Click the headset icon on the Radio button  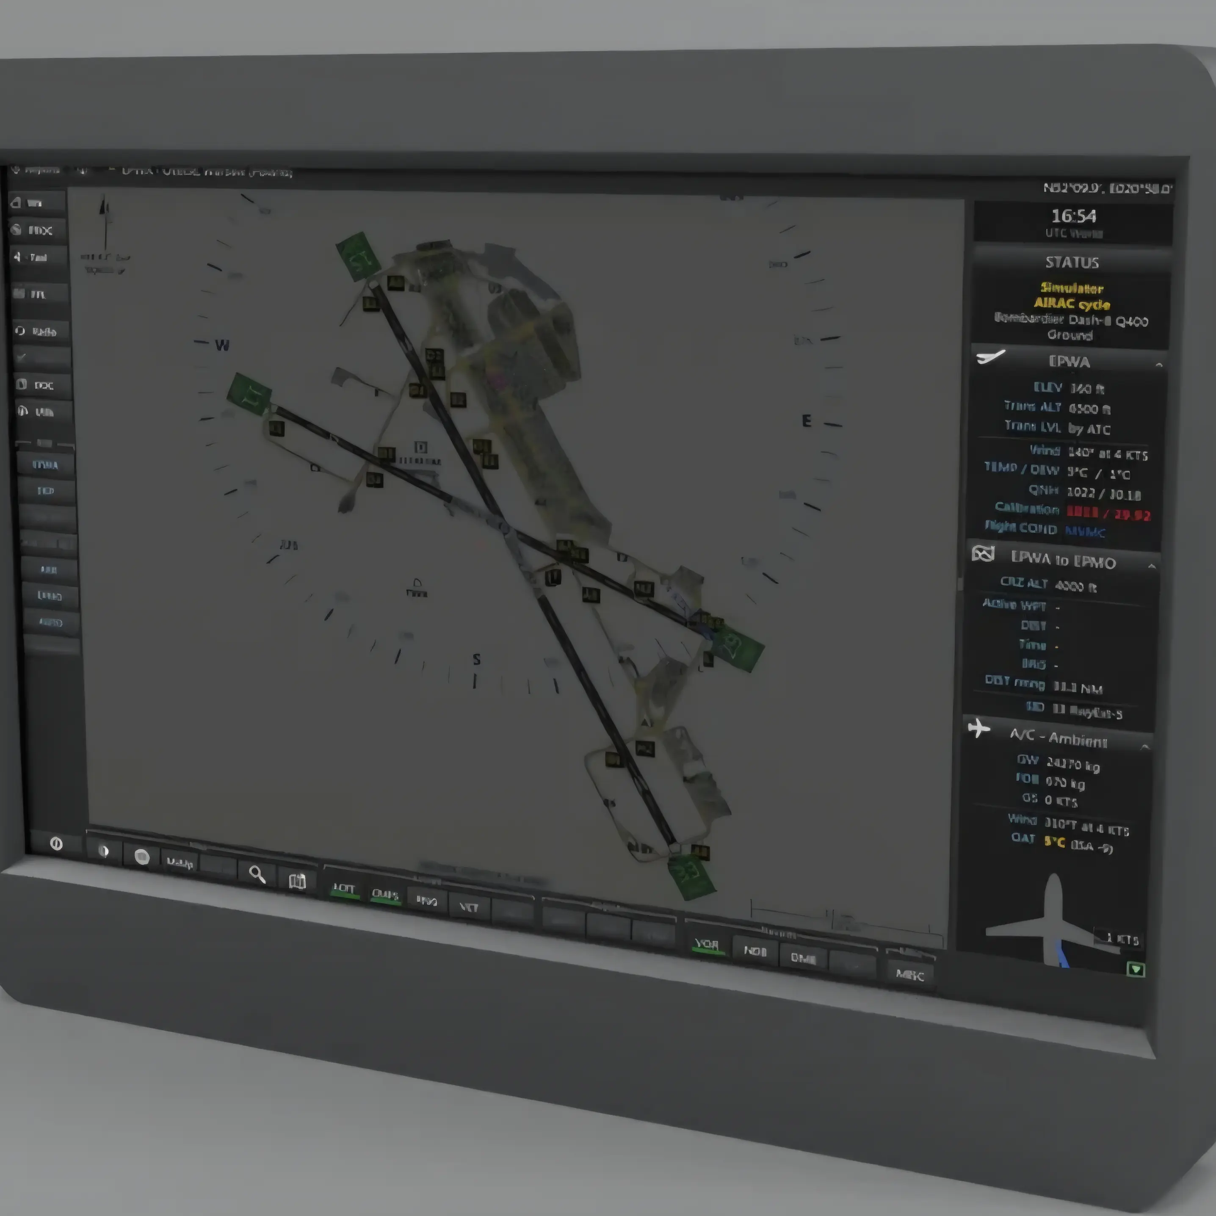coord(20,330)
